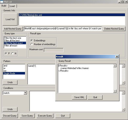Select 'Filter all exact' query type
The height and width of the screenshot is (120, 128).
(x=15, y=46)
